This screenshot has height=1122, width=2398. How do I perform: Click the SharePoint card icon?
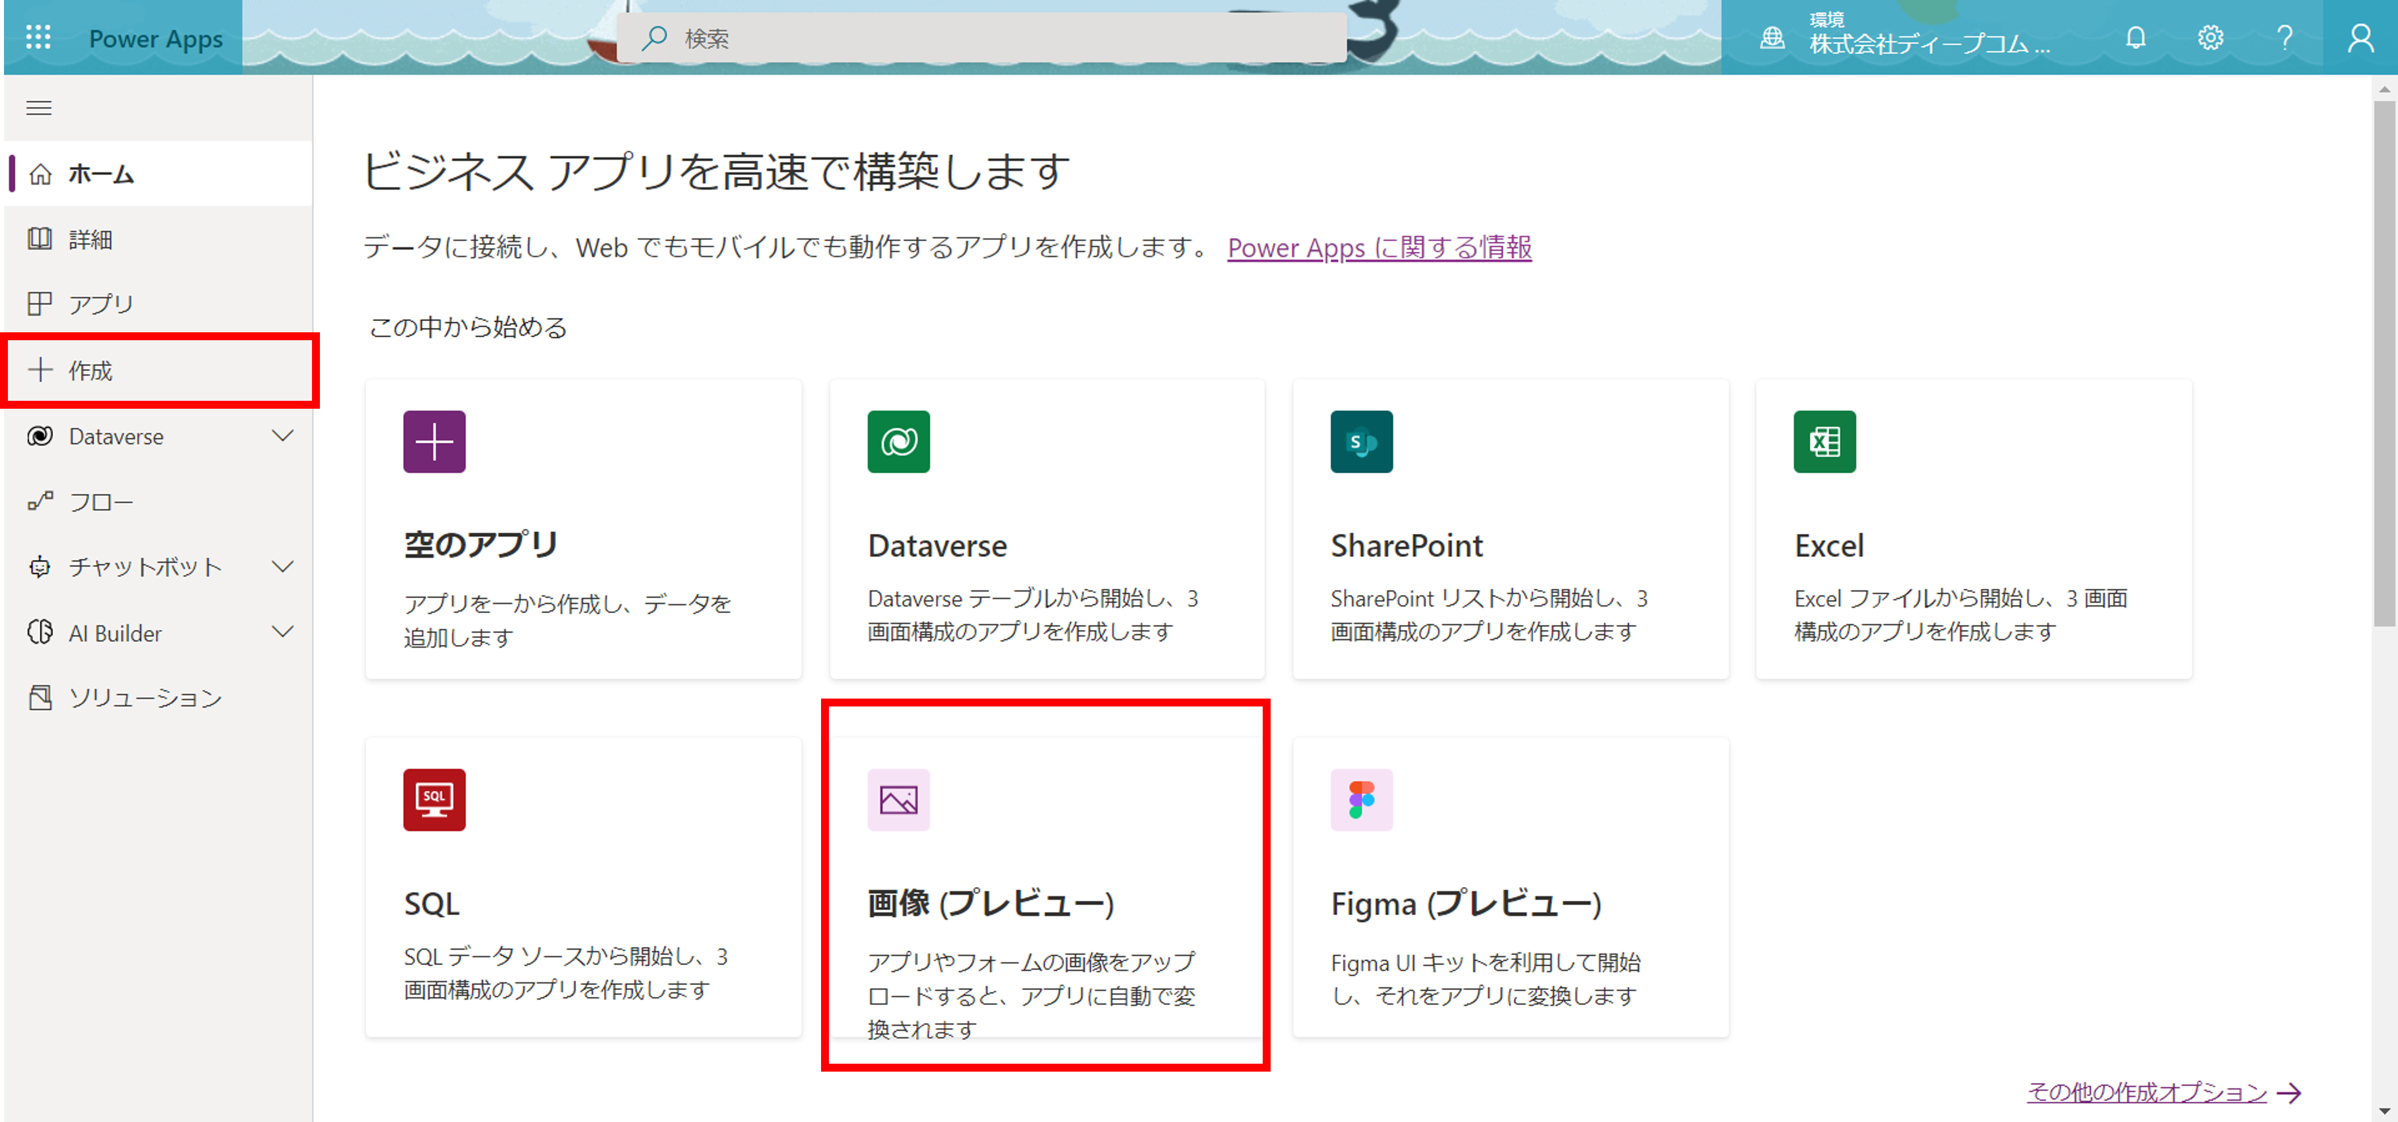(x=1362, y=442)
